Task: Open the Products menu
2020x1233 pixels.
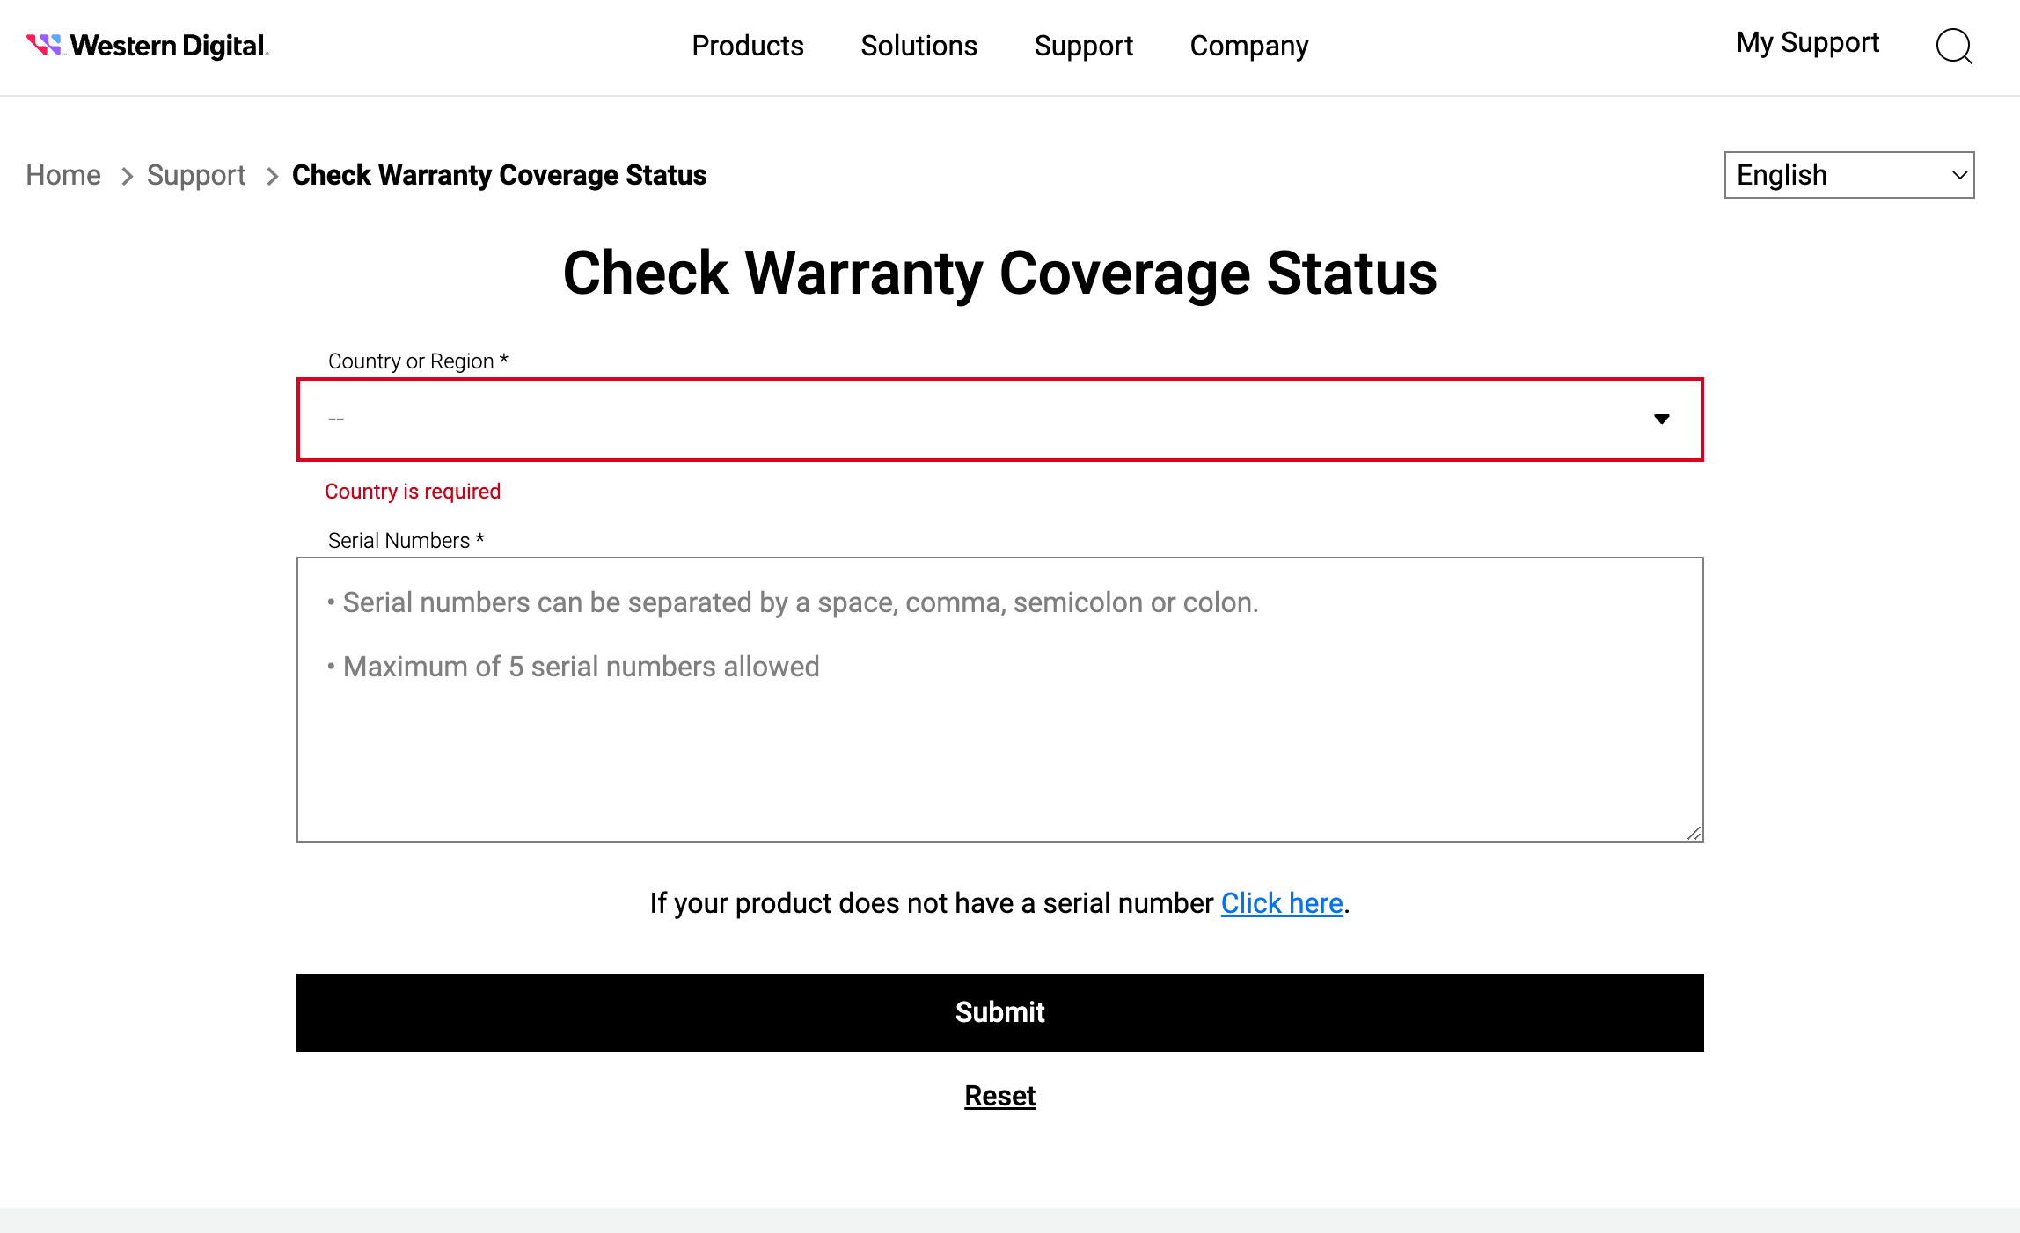Action: coord(747,46)
